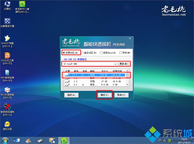This screenshot has width=194, height=144.
Task: Click the "3 GB" free space cell
Action: 115,85
